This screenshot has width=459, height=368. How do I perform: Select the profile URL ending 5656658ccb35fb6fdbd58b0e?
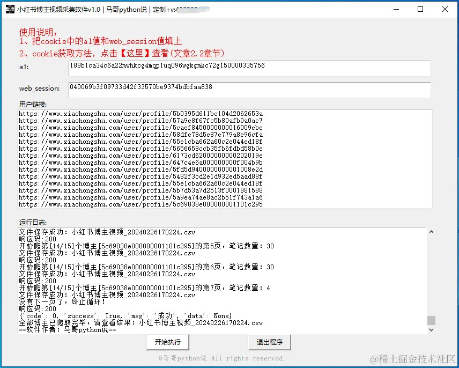pos(140,149)
